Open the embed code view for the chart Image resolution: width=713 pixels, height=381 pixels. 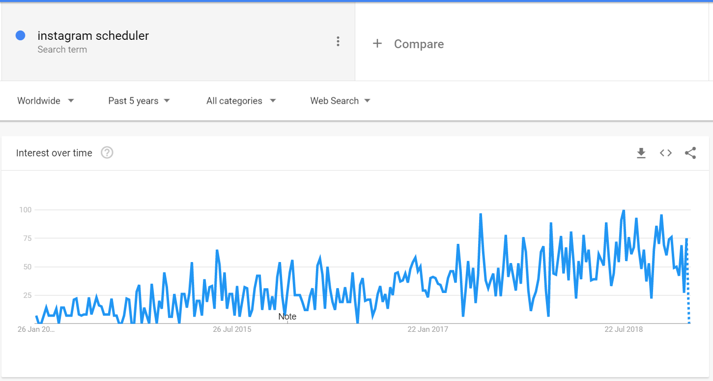pos(665,153)
